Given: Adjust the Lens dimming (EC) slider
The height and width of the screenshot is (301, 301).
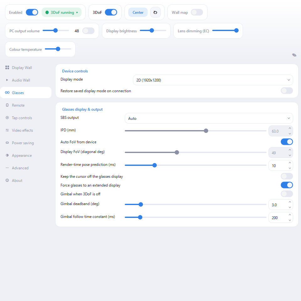Looking at the screenshot, I should click(x=225, y=30).
